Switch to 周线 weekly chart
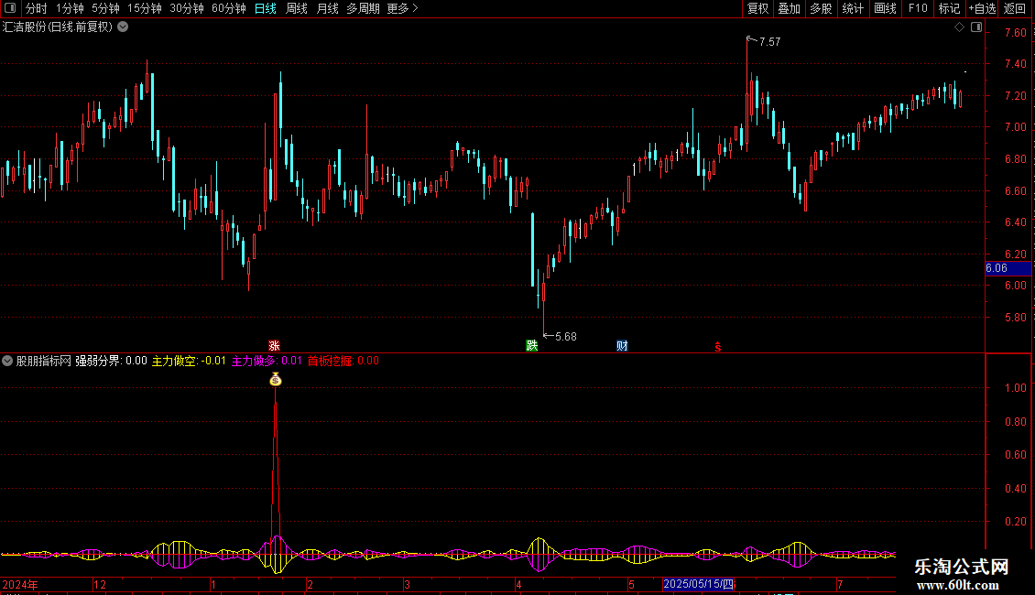 point(297,8)
